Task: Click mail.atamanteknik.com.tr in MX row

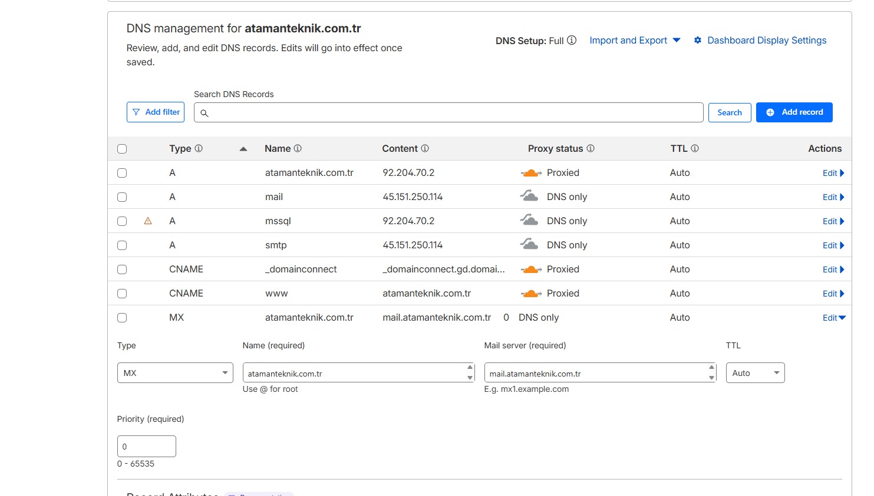Action: [x=437, y=318]
